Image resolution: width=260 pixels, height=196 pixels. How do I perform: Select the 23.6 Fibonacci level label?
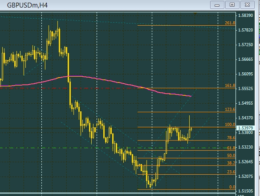231,172
